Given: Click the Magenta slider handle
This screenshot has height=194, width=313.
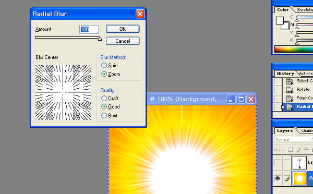Looking at the screenshot, I should 297,28.
